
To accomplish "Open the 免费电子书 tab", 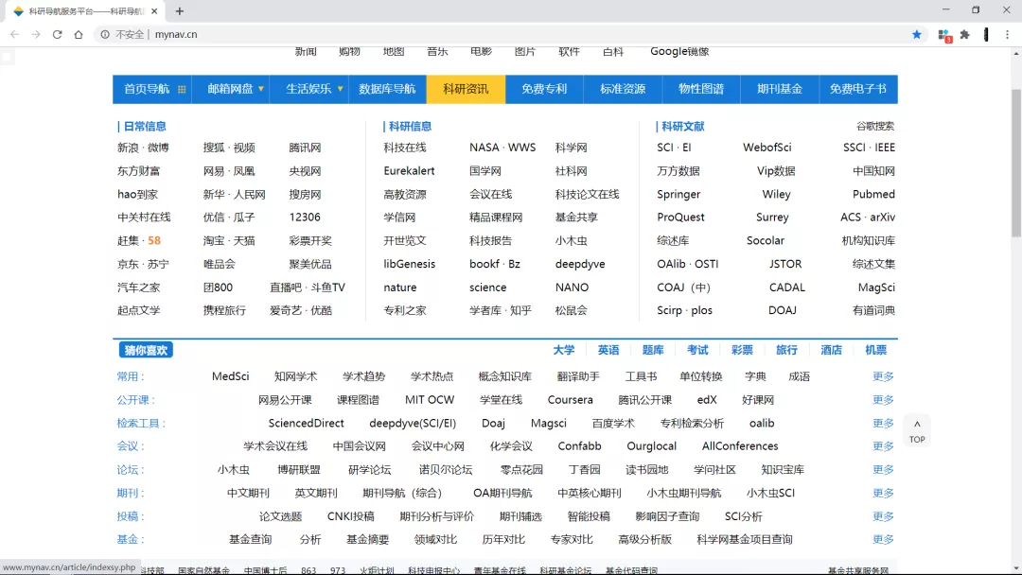I will (x=857, y=89).
